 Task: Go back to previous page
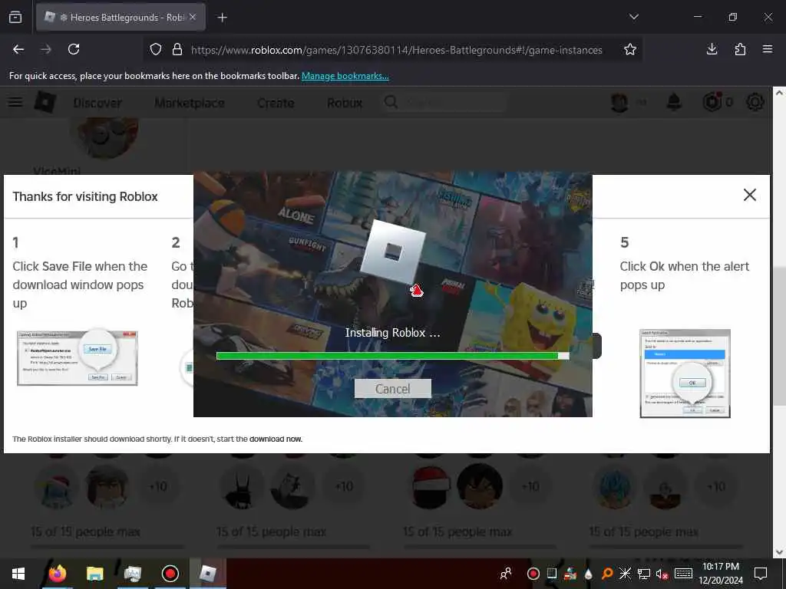pyautogui.click(x=18, y=49)
